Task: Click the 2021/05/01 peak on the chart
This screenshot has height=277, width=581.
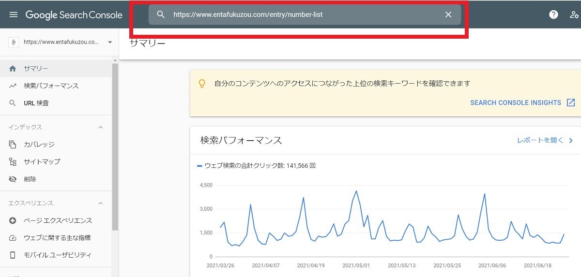Action: 356,190
